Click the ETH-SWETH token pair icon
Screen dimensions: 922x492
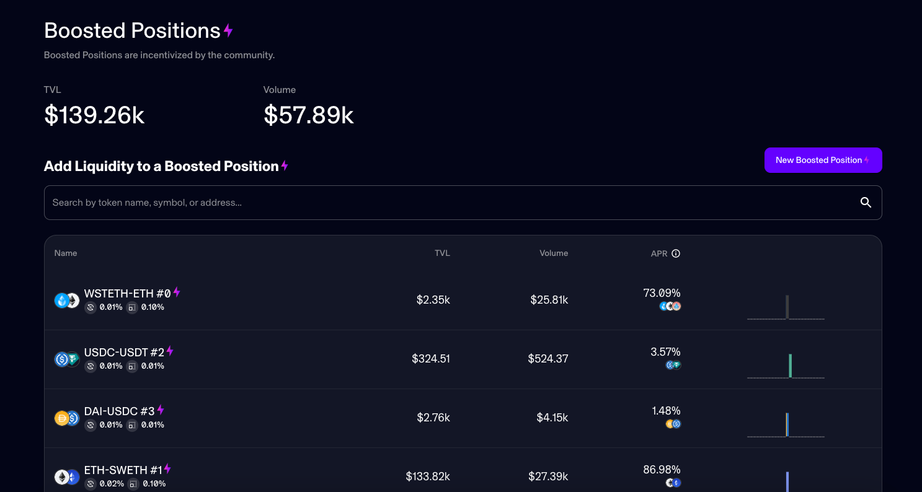(68, 477)
